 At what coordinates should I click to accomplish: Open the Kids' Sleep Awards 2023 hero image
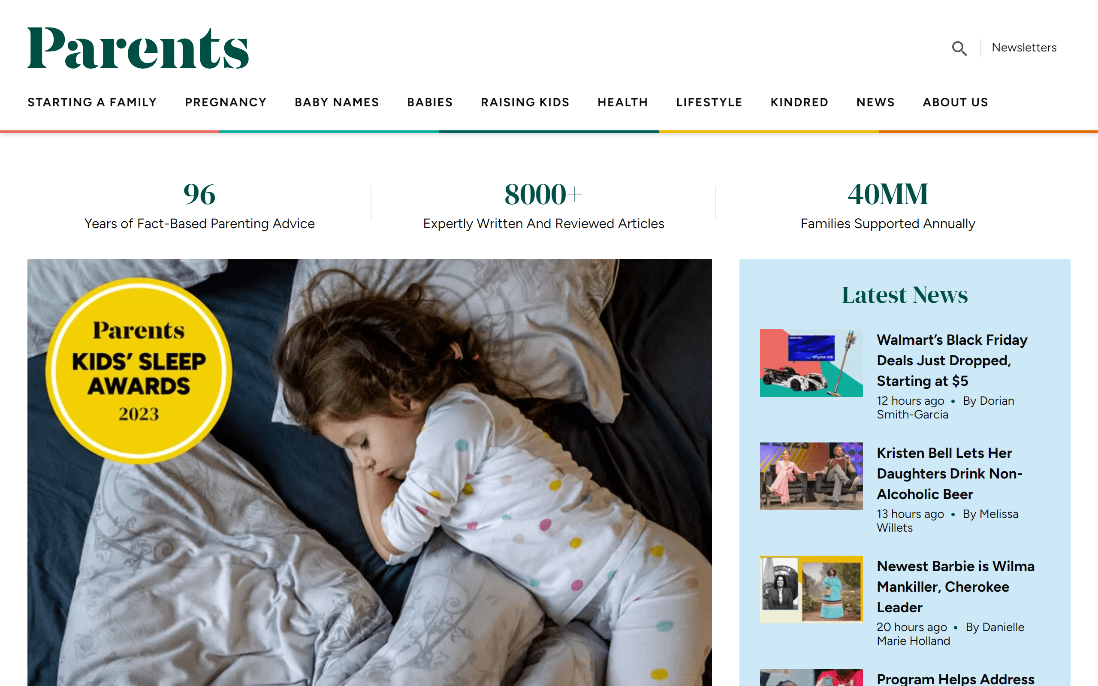pyautogui.click(x=369, y=472)
